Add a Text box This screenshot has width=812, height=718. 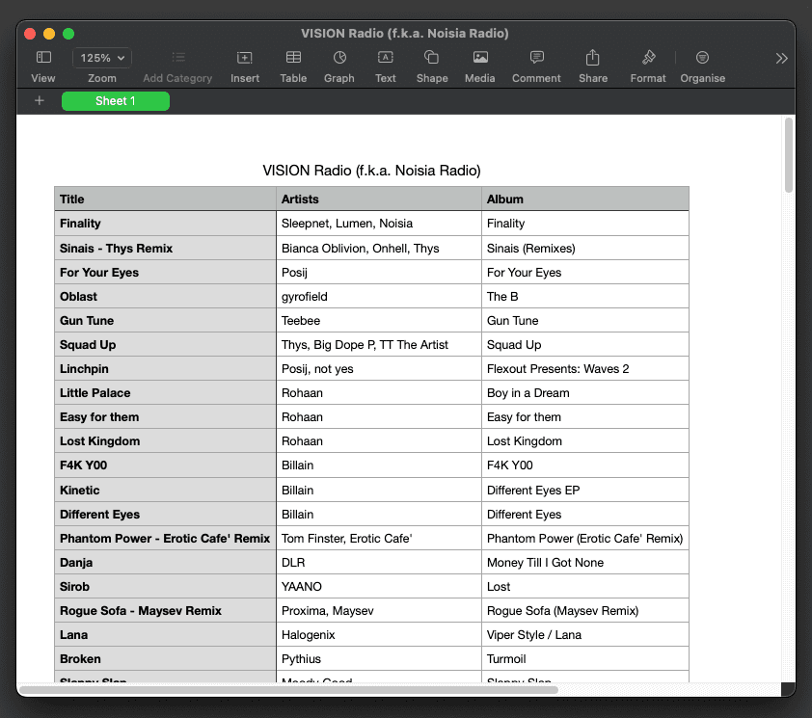pos(386,58)
